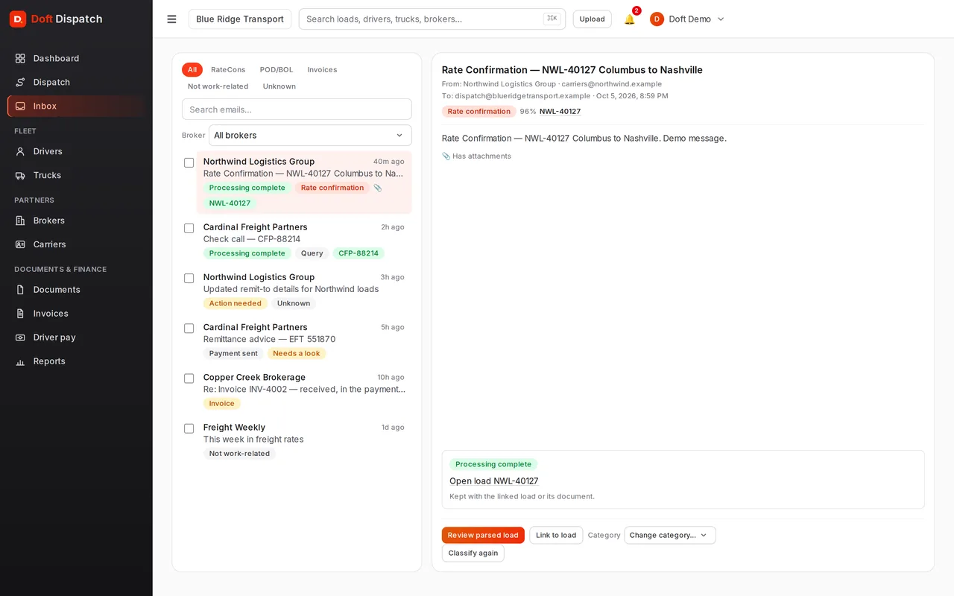Image resolution: width=954 pixels, height=596 pixels.
Task: Open the Blue Ridge Transport company selector
Action: point(240,19)
